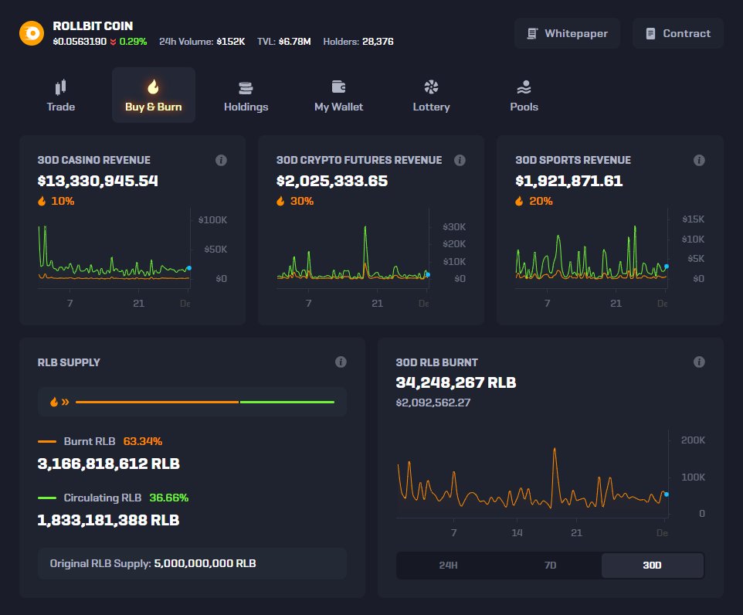Click the Buy & Burn flame icon
The height and width of the screenshot is (615, 743).
pos(153,87)
